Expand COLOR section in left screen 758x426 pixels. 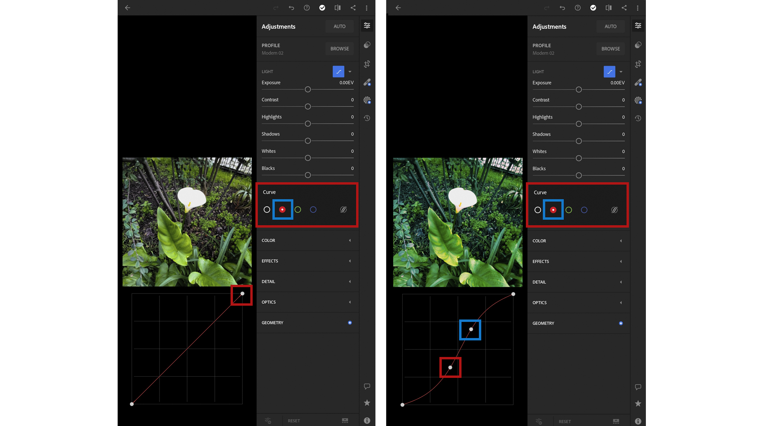pos(308,241)
